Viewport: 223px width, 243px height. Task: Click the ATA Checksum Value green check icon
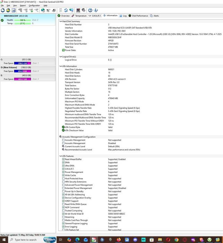(x=63, y=130)
